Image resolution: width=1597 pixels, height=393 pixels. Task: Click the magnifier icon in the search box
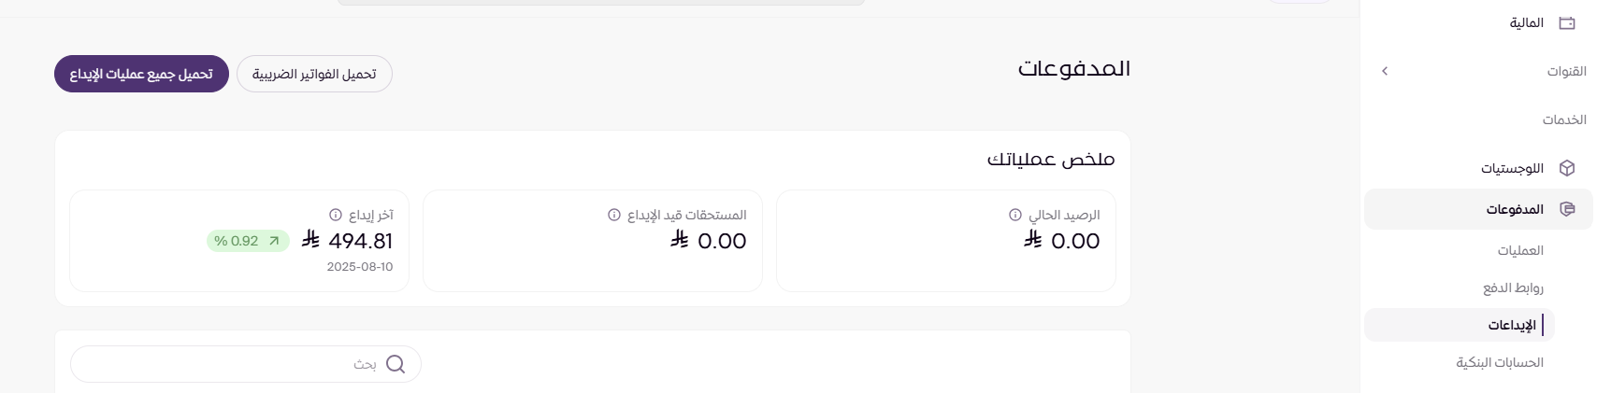pyautogui.click(x=396, y=364)
